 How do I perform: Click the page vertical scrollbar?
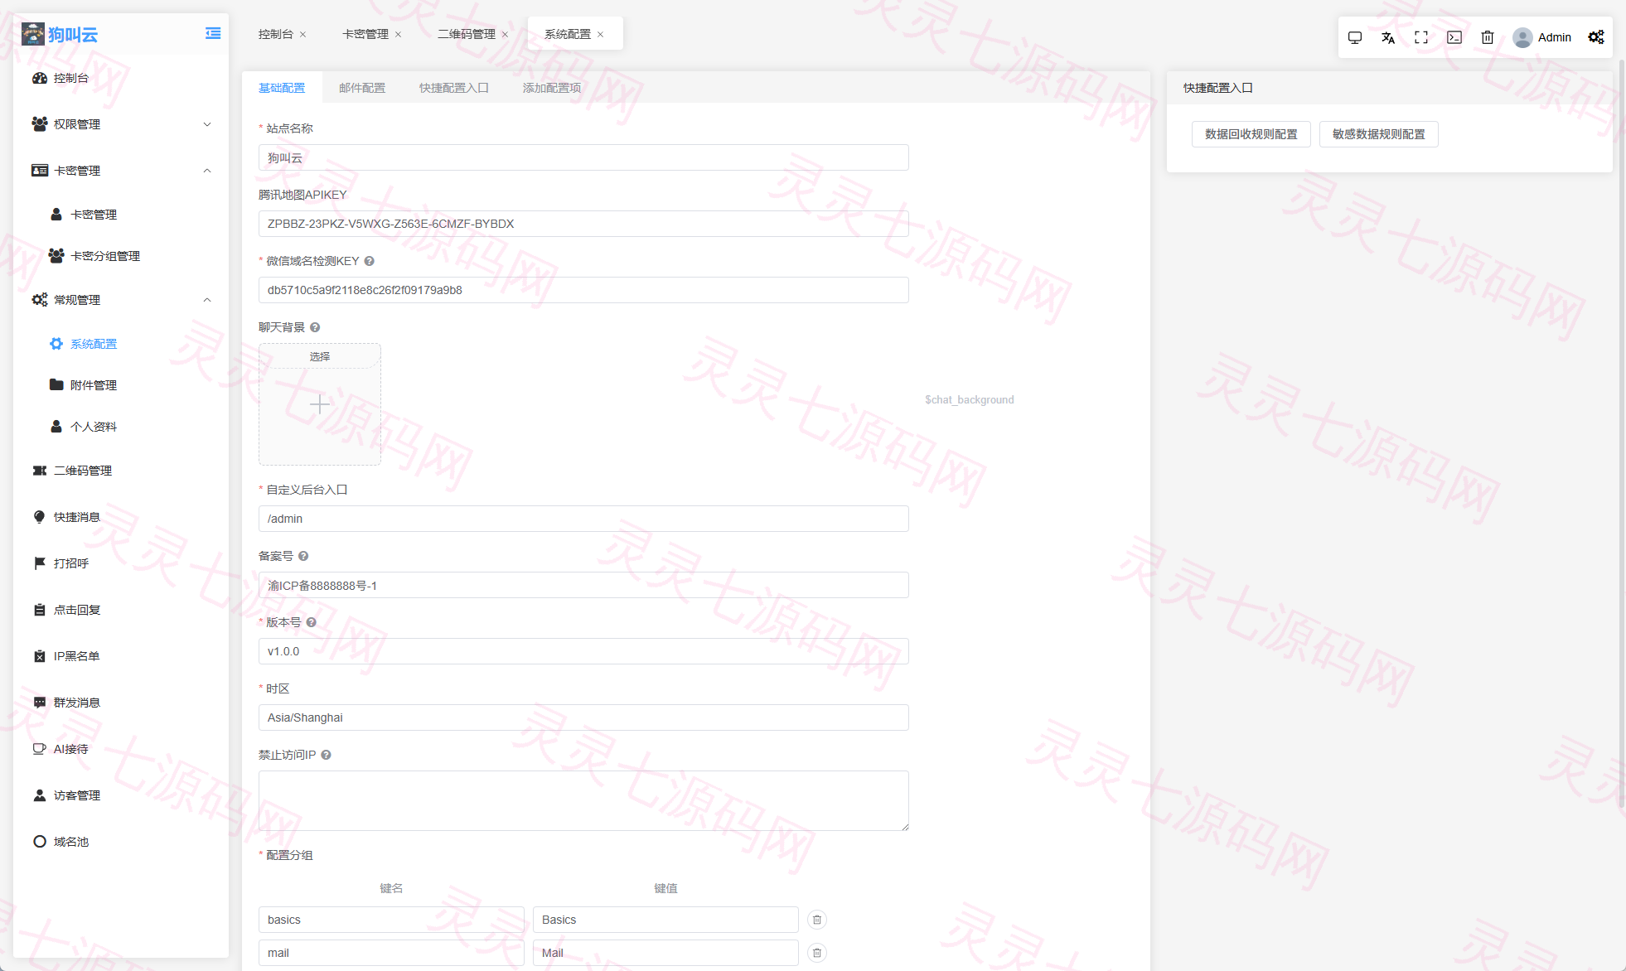pyautogui.click(x=1622, y=434)
